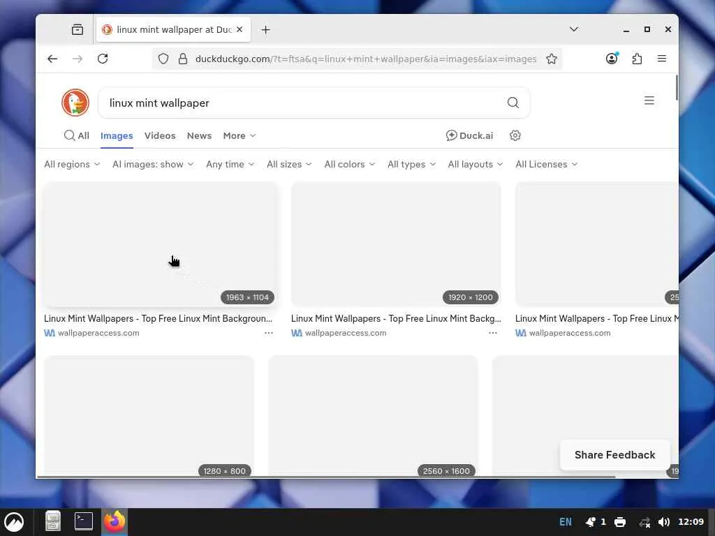Click the vertical page scrollbar

[x=677, y=87]
